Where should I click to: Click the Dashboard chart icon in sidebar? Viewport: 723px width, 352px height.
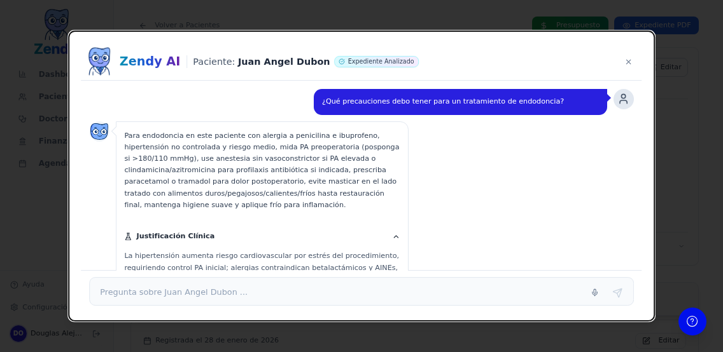[22, 74]
